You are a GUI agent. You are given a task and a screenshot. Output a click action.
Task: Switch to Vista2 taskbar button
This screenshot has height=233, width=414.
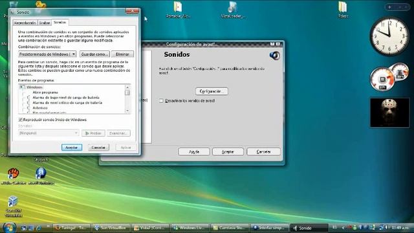151,228
